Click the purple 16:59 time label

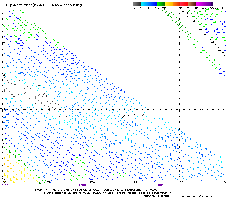click(161, 185)
